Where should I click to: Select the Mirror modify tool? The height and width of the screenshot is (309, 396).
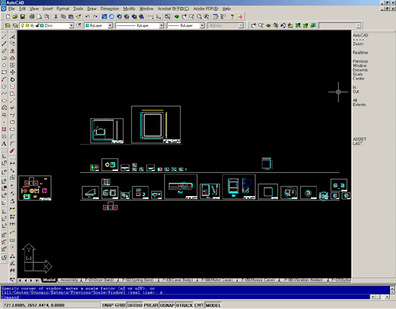pos(13,51)
